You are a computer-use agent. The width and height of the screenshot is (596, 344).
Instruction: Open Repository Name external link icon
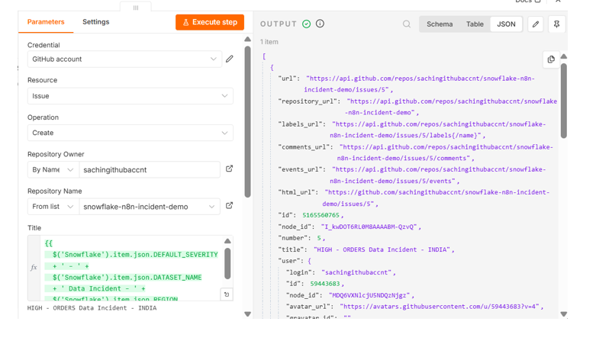point(229,206)
